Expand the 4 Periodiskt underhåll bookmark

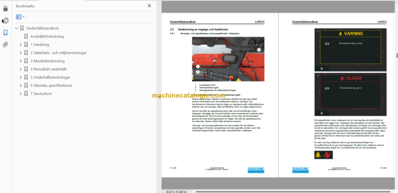click(x=21, y=69)
